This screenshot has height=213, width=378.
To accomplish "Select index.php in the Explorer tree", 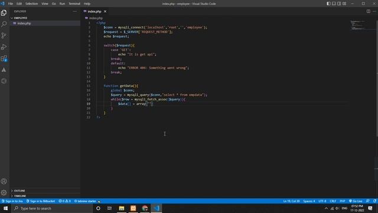I will [24, 23].
